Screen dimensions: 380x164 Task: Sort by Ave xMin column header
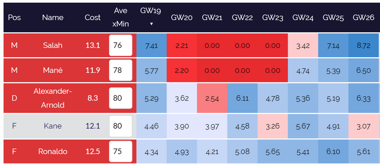point(121,17)
